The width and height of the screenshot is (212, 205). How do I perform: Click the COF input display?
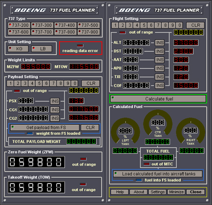(x=136, y=85)
